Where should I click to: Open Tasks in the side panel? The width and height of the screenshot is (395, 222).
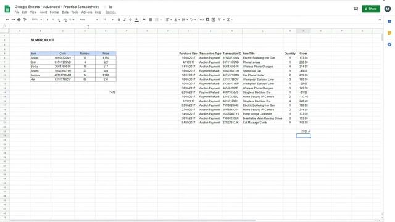[x=389, y=44]
